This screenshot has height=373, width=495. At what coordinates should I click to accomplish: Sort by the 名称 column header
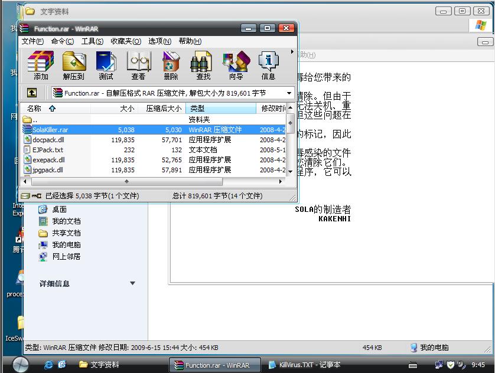[x=56, y=109]
